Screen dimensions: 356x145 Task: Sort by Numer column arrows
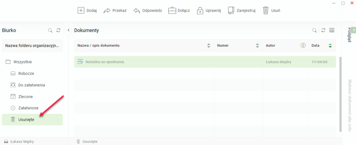pos(257,45)
